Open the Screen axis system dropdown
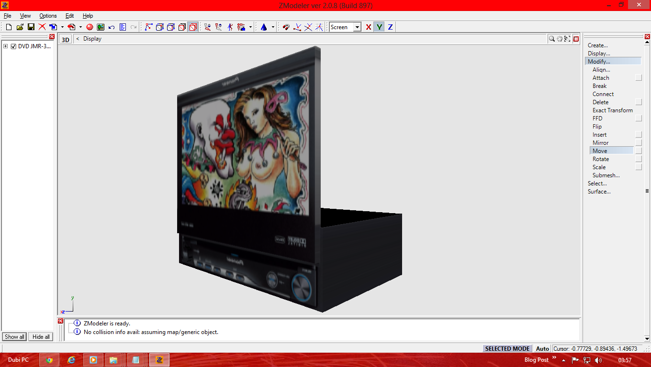This screenshot has height=367, width=651. (357, 27)
